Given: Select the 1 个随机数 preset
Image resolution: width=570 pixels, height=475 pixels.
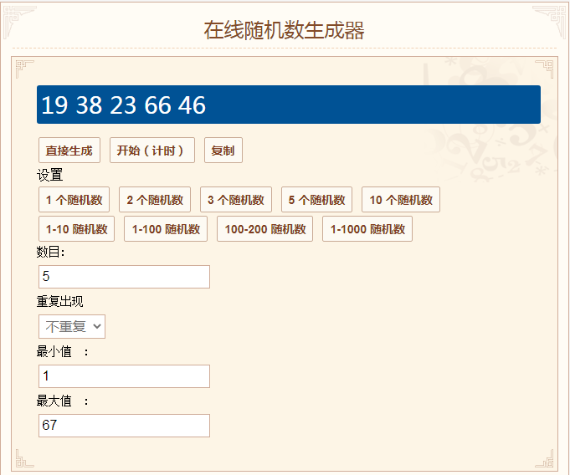Looking at the screenshot, I should coord(74,199).
